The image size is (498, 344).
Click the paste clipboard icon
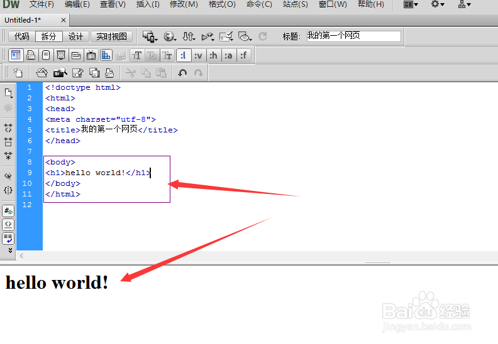click(161, 73)
